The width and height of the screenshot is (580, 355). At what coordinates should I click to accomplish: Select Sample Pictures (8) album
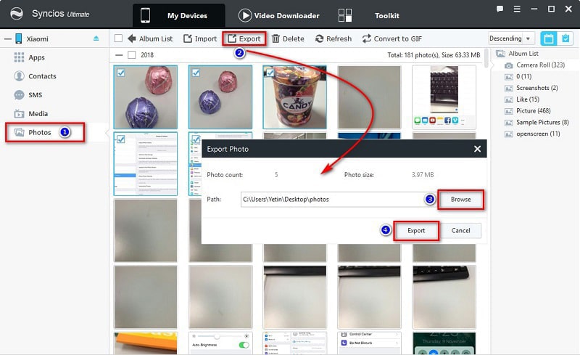coord(542,122)
